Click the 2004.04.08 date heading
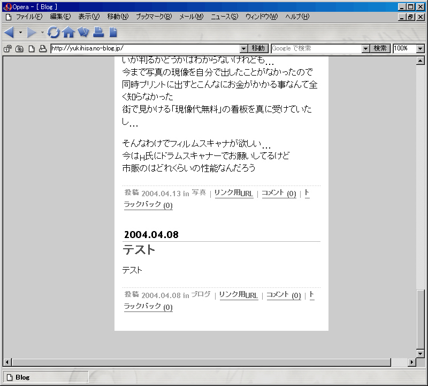This screenshot has width=428, height=386. pyautogui.click(x=151, y=235)
